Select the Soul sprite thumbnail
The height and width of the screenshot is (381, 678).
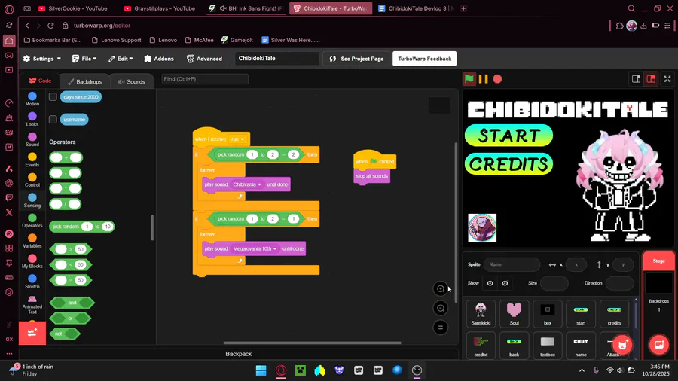click(x=514, y=314)
